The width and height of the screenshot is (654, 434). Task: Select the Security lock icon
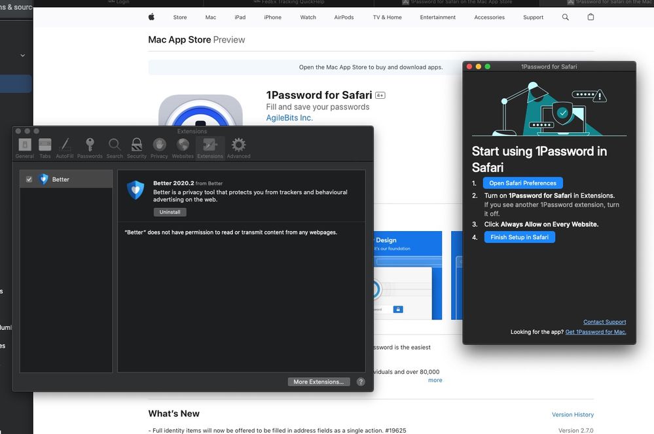pos(137,148)
